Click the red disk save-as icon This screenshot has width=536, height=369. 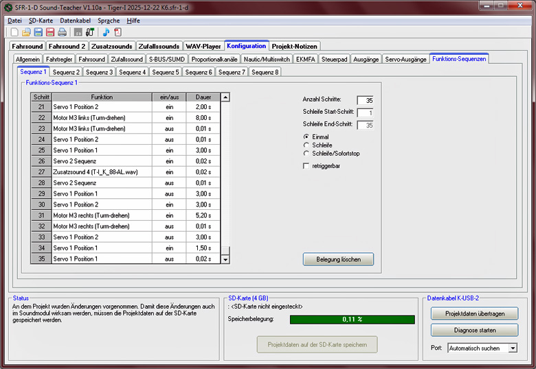pos(49,32)
